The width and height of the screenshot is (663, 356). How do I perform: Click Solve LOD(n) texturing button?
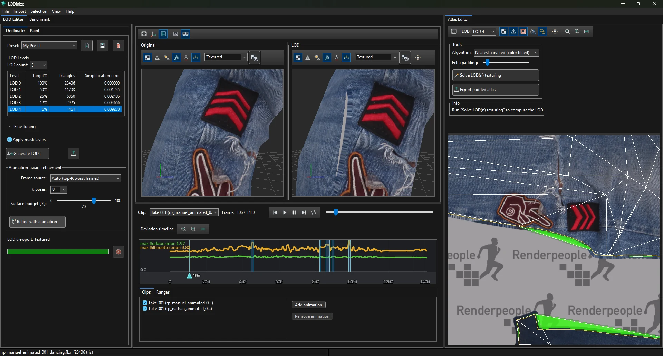496,75
